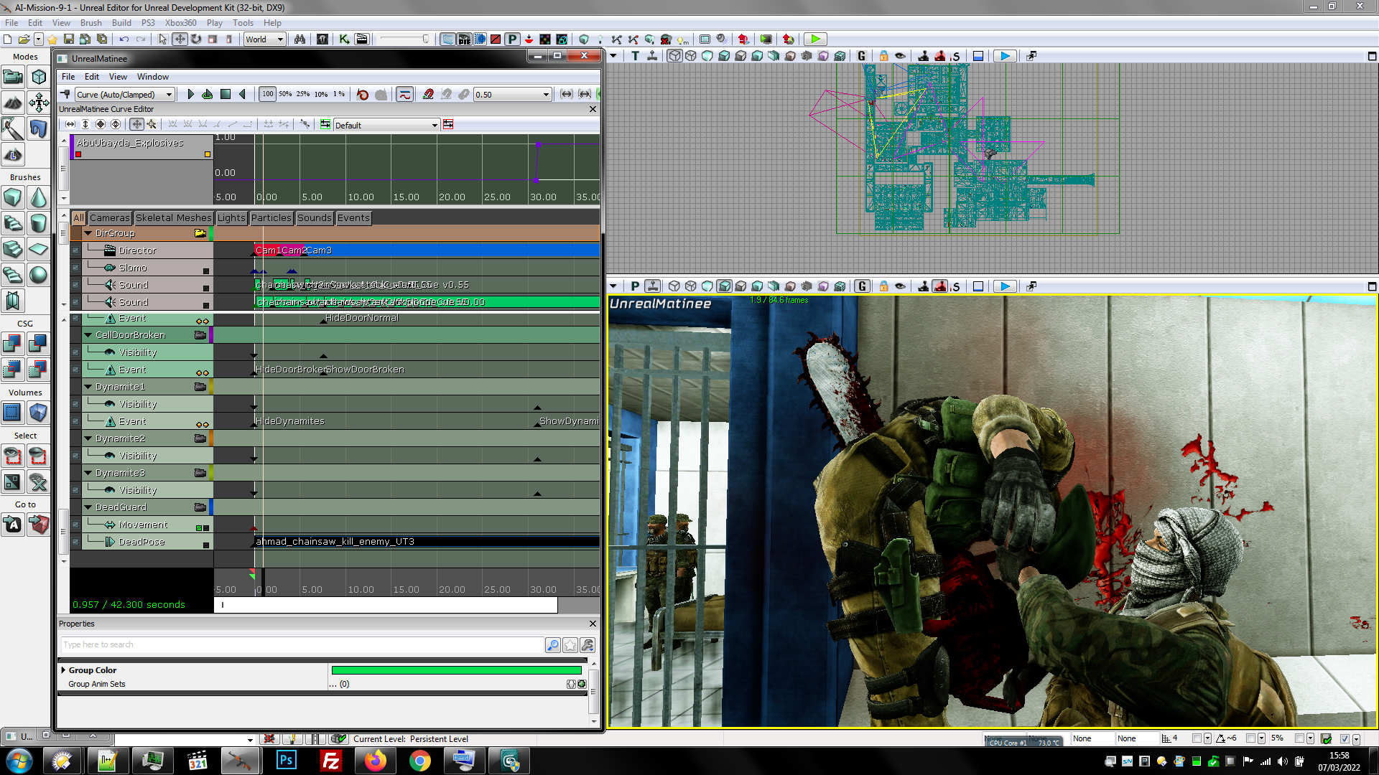Toggle Slomo track enable checkbox
The width and height of the screenshot is (1379, 775).
75,268
